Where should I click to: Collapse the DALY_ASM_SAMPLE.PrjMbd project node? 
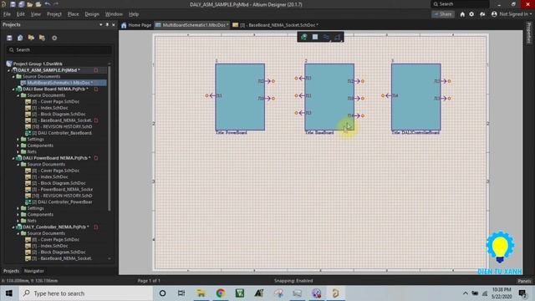coord(9,70)
